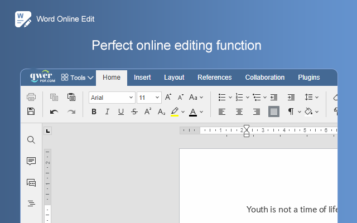The image size is (357, 223).
Task: Click the Word Online Edit logo icon
Action: tap(23, 20)
